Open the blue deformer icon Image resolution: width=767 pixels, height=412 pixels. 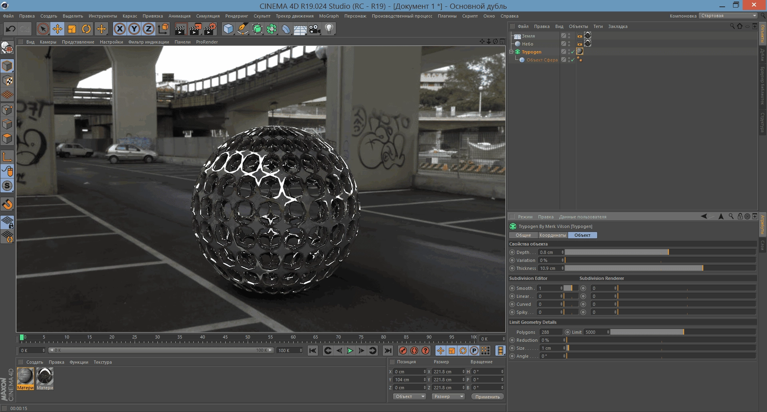pos(286,29)
